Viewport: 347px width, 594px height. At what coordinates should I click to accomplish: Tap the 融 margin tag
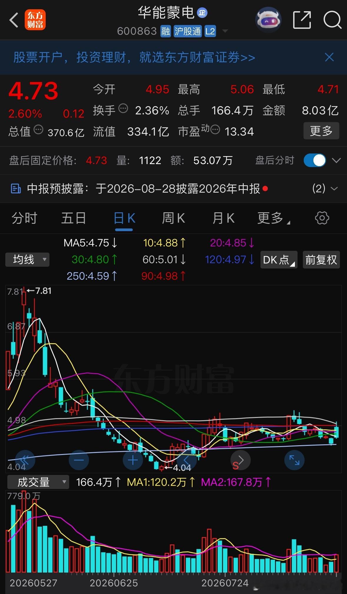point(166,31)
